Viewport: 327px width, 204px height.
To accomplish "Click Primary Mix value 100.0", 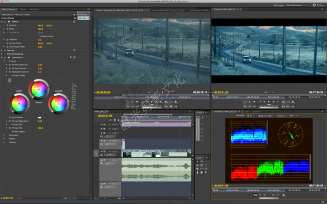I will [x=40, y=128].
